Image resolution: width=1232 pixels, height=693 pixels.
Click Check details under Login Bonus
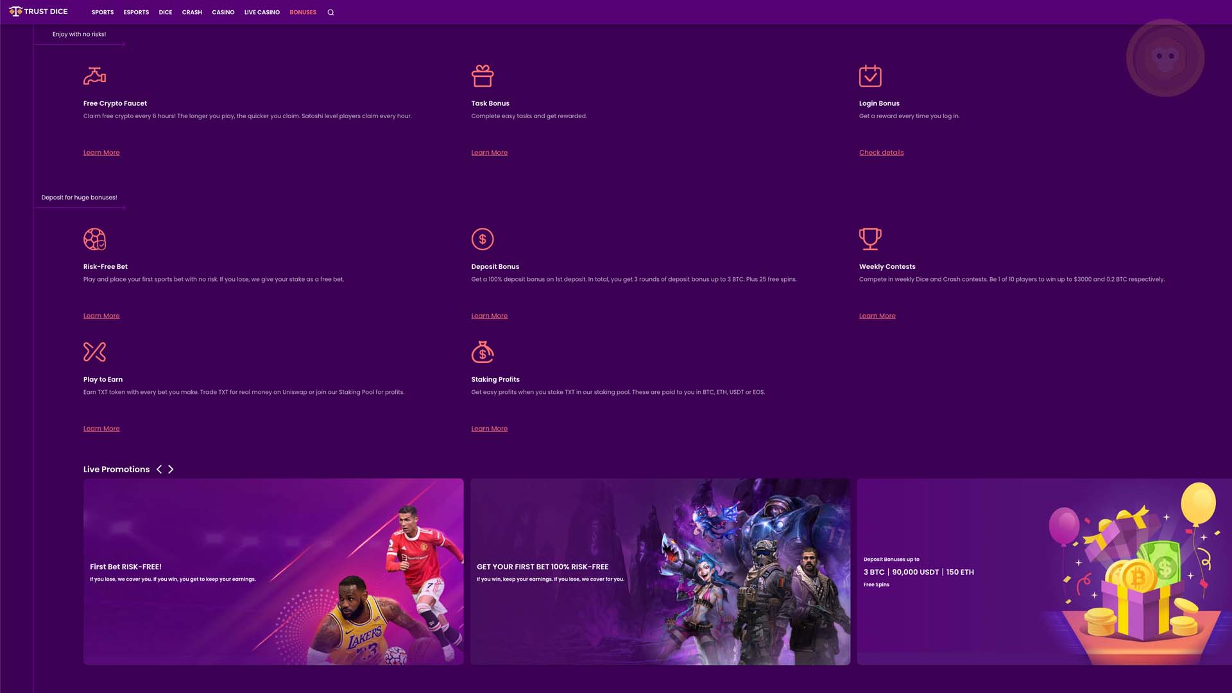[x=881, y=153]
